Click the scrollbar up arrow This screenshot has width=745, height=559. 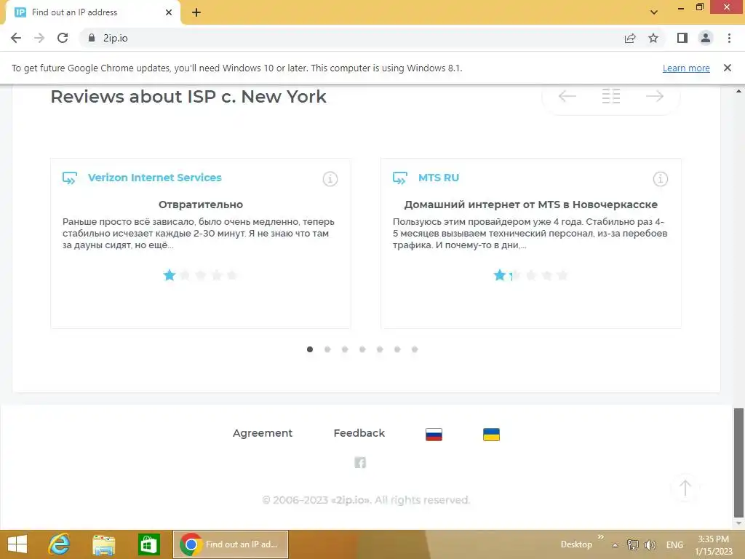[738, 91]
